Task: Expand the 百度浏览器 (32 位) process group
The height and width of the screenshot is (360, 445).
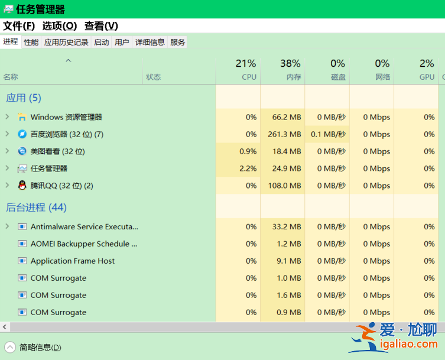Action: pyautogui.click(x=7, y=134)
